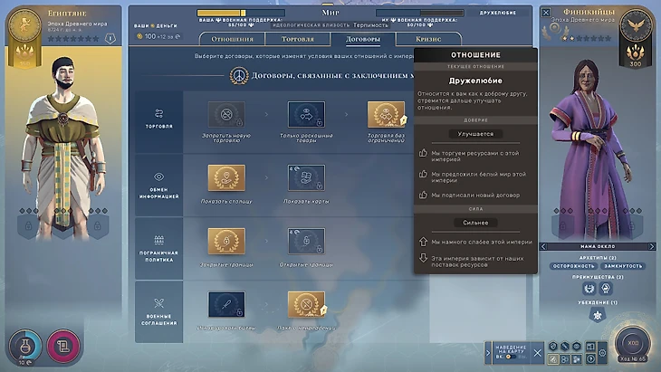Toggle the 'Наведение на карту' switch

(511, 357)
